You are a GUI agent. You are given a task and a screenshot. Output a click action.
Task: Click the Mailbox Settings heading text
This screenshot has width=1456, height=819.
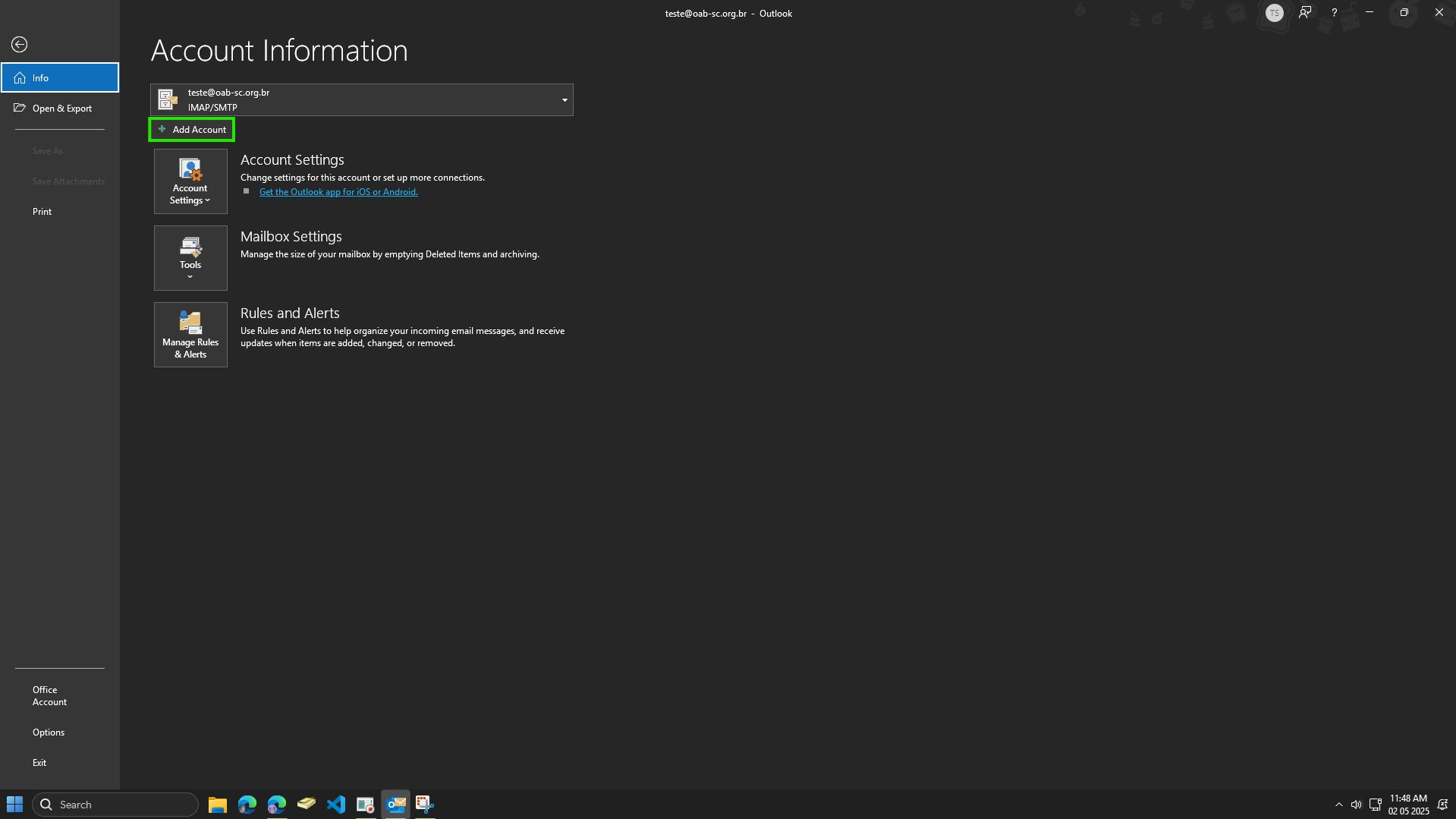[291, 237]
